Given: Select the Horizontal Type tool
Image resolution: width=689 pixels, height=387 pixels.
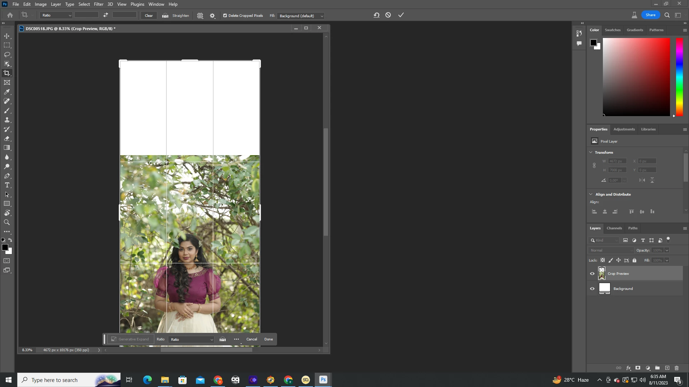Looking at the screenshot, I should coord(7,185).
